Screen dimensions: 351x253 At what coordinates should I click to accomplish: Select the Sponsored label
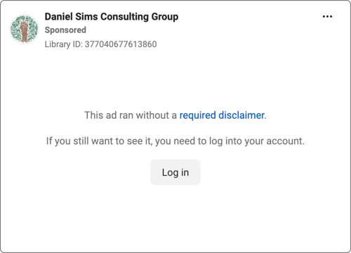pos(65,30)
